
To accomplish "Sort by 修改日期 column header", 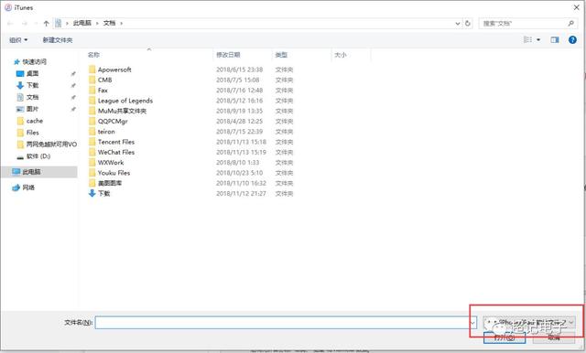I will (x=228, y=55).
